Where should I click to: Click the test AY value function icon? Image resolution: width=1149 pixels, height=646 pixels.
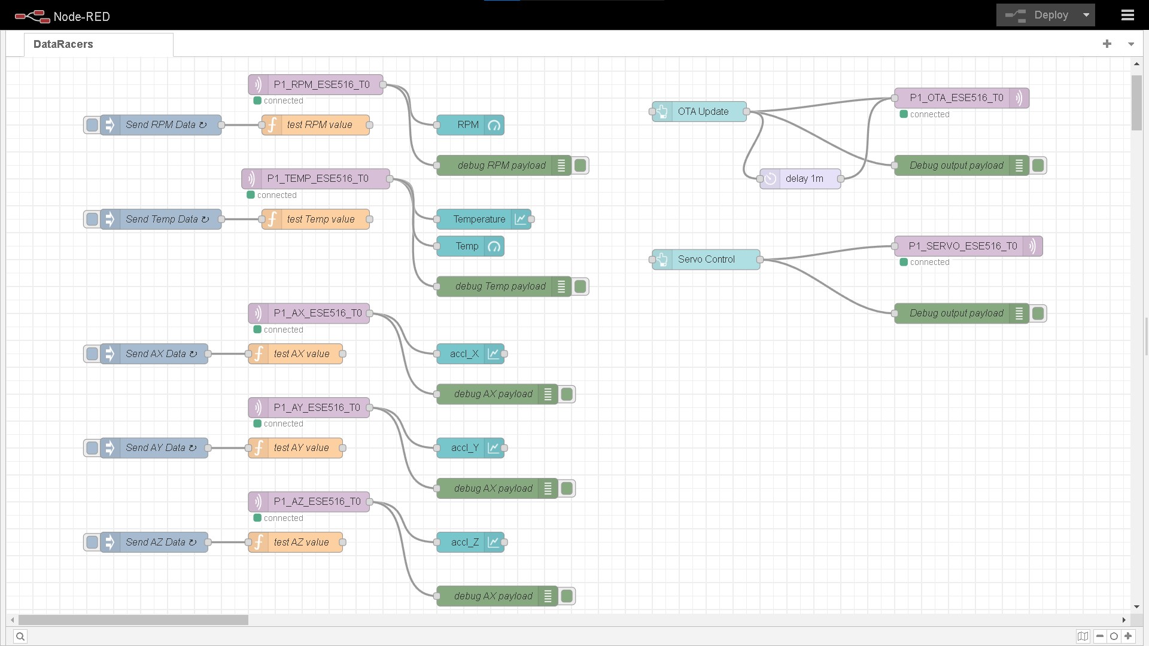click(259, 448)
